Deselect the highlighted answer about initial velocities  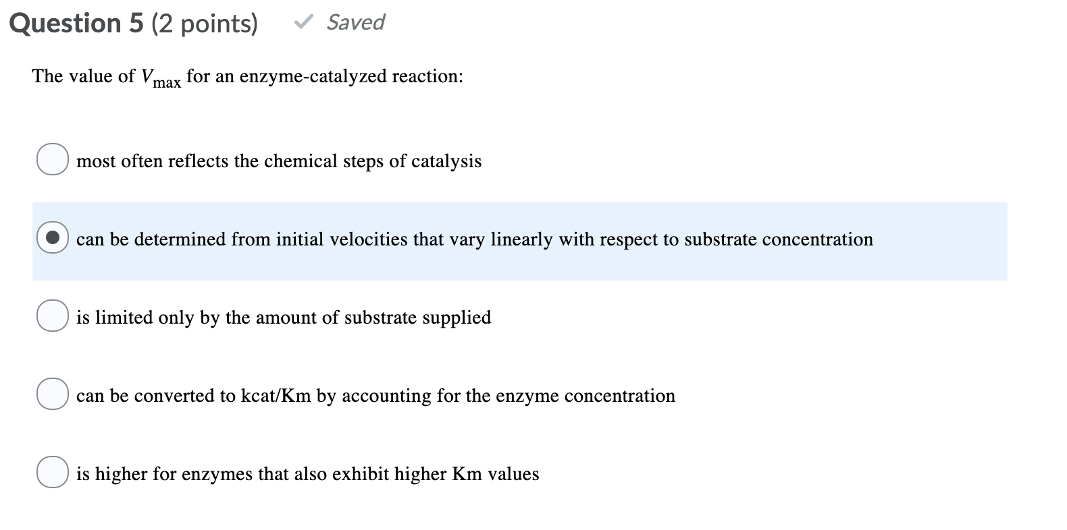52,238
